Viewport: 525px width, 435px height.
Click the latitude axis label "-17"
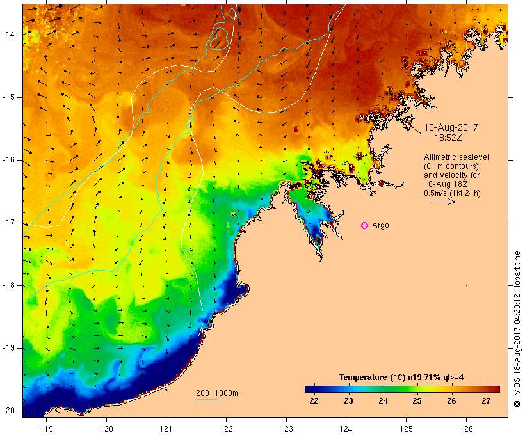8,223
